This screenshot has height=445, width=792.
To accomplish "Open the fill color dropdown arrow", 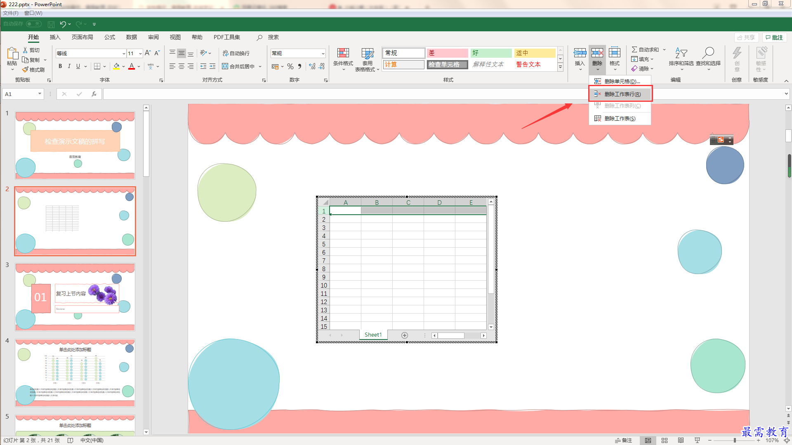I will (x=123, y=66).
